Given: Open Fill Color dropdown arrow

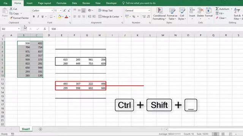Looking at the screenshot, I should pyautogui.click(x=63, y=17).
